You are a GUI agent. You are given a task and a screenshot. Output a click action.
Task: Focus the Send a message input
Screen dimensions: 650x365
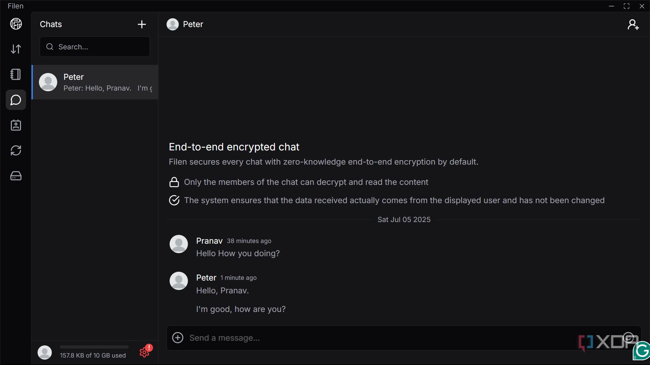pos(404,338)
